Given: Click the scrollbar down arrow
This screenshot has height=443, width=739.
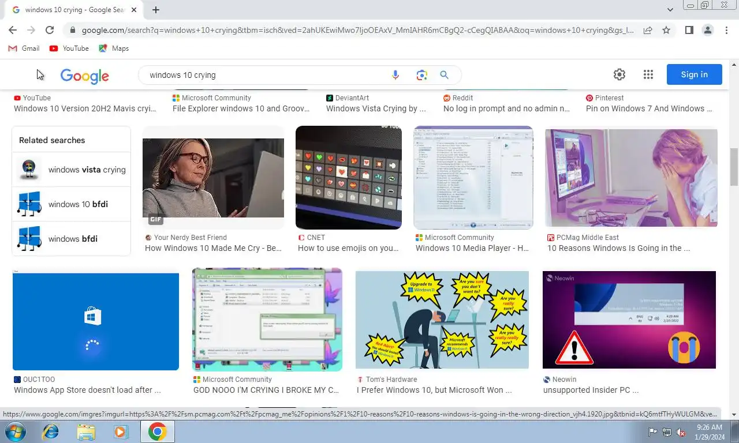Looking at the screenshot, I should [734, 414].
